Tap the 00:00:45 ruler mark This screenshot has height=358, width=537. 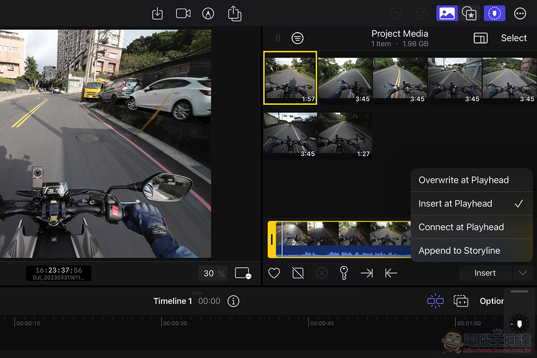pyautogui.click(x=322, y=323)
